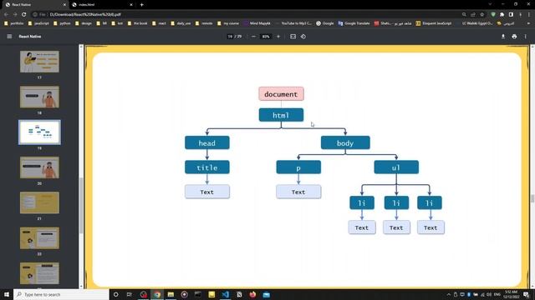Click the zoom in plus button
The height and width of the screenshot is (300, 535).
[278, 37]
